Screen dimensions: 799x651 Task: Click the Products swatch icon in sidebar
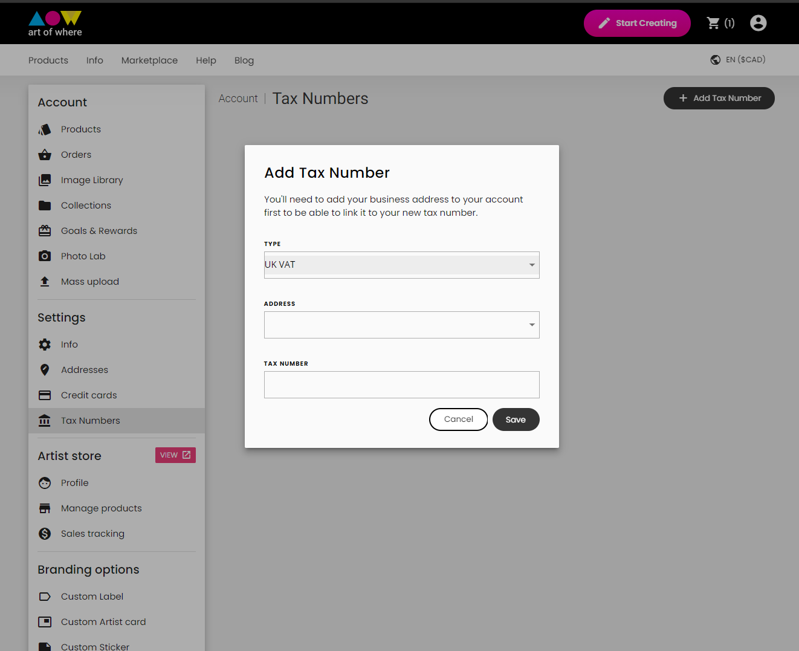click(45, 129)
